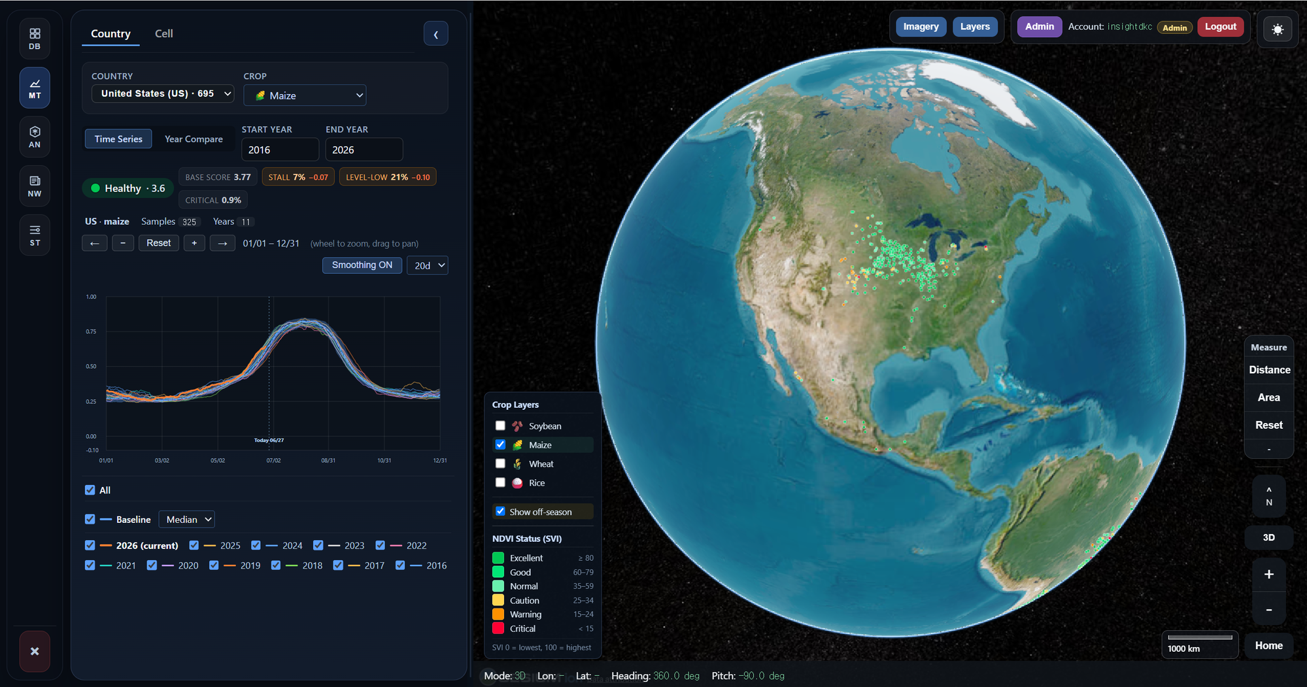Click the Logout button

click(1220, 27)
